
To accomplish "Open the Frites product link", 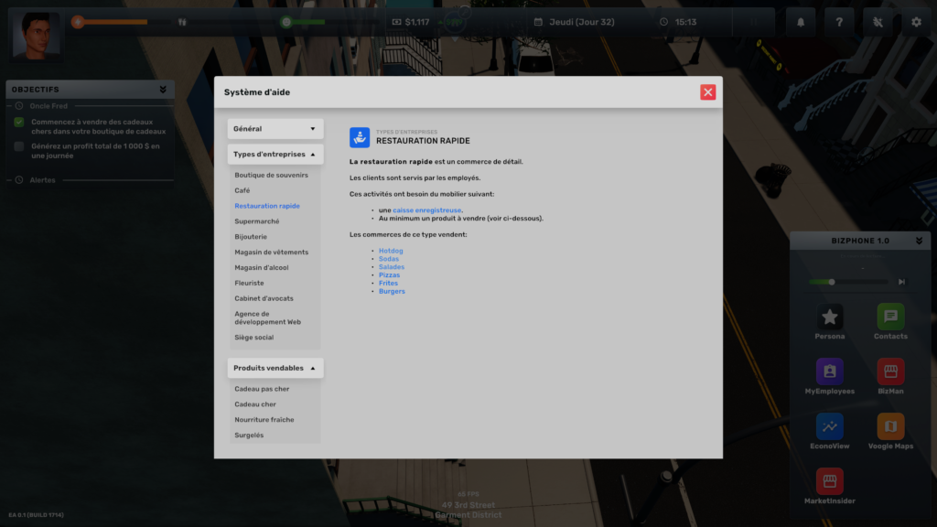I will tap(388, 284).
